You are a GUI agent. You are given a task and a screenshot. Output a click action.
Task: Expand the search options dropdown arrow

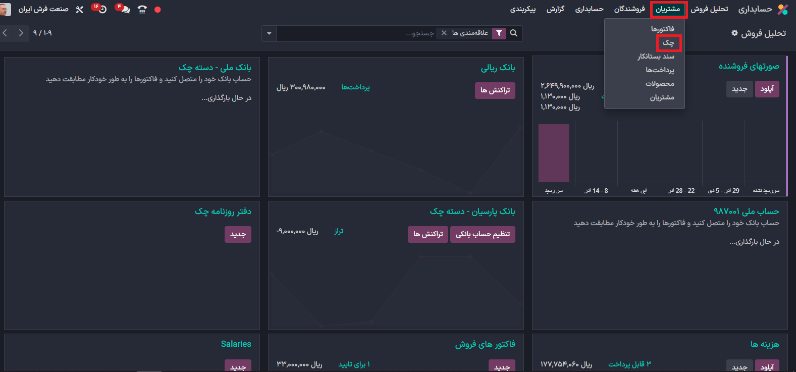(269, 33)
